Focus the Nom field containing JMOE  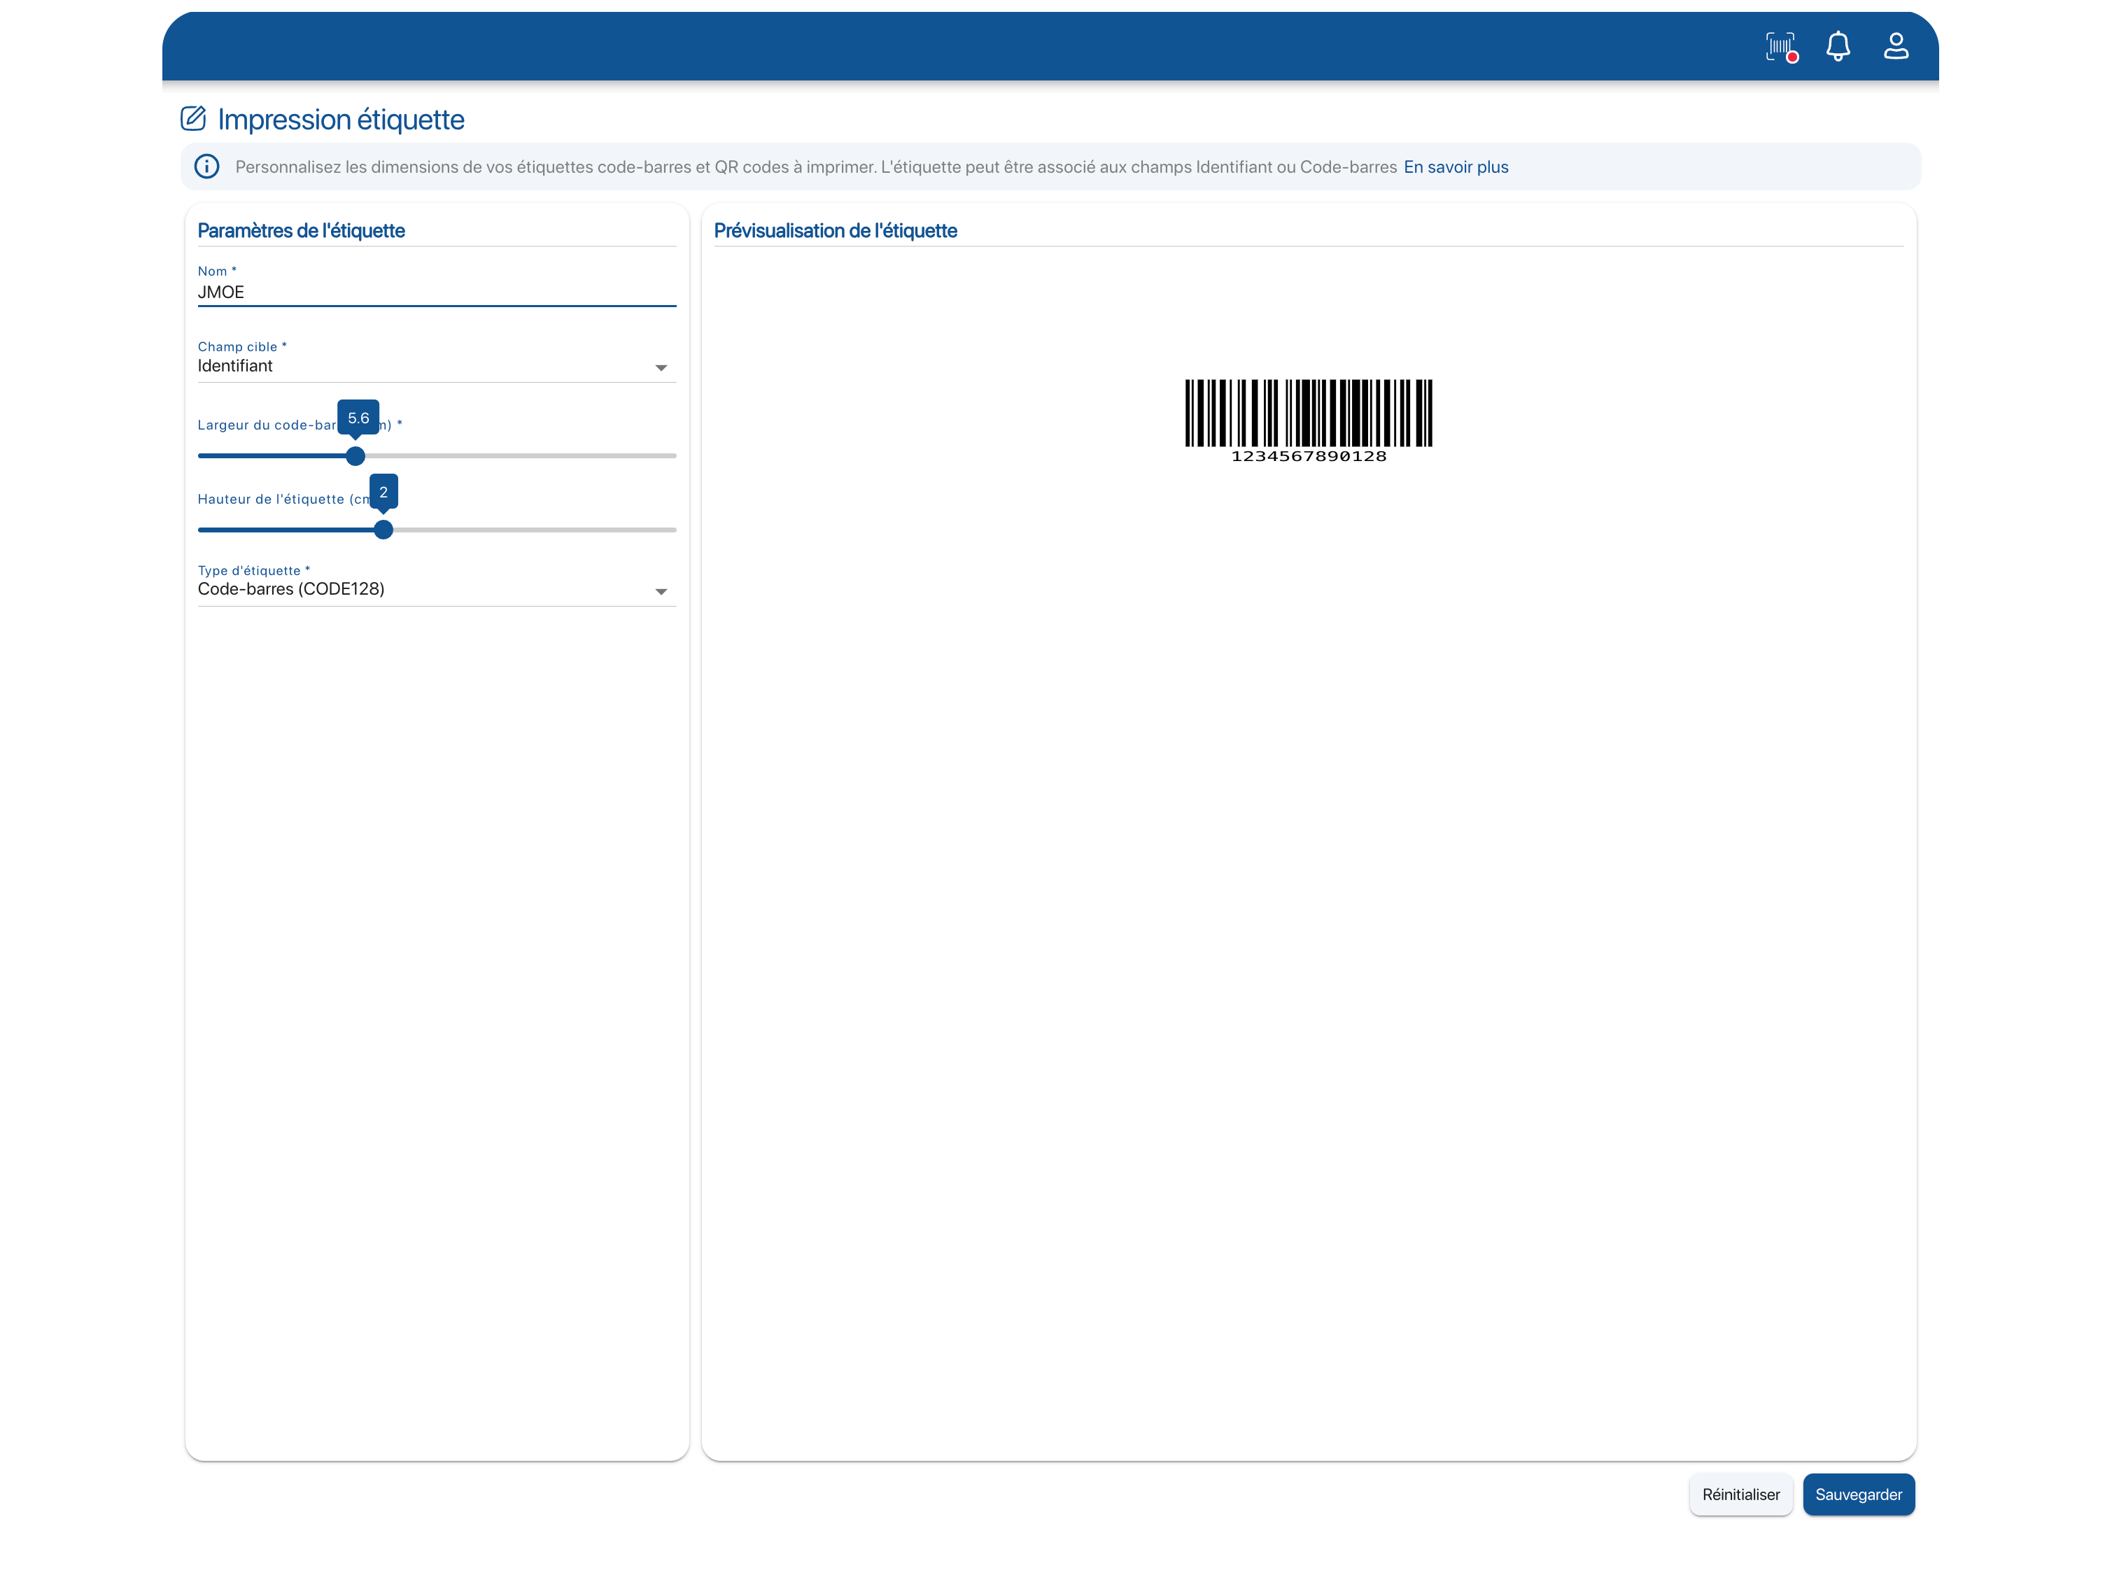pos(436,292)
